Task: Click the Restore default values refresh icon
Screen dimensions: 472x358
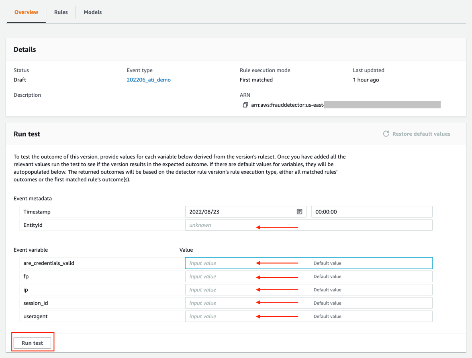Action: (386, 134)
